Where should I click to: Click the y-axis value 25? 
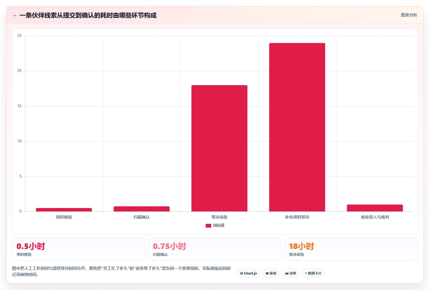[19, 36]
